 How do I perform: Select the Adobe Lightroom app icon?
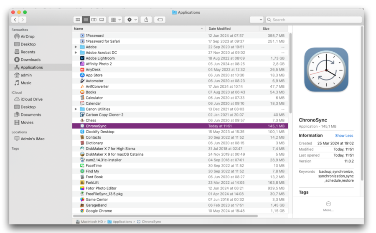[82, 58]
